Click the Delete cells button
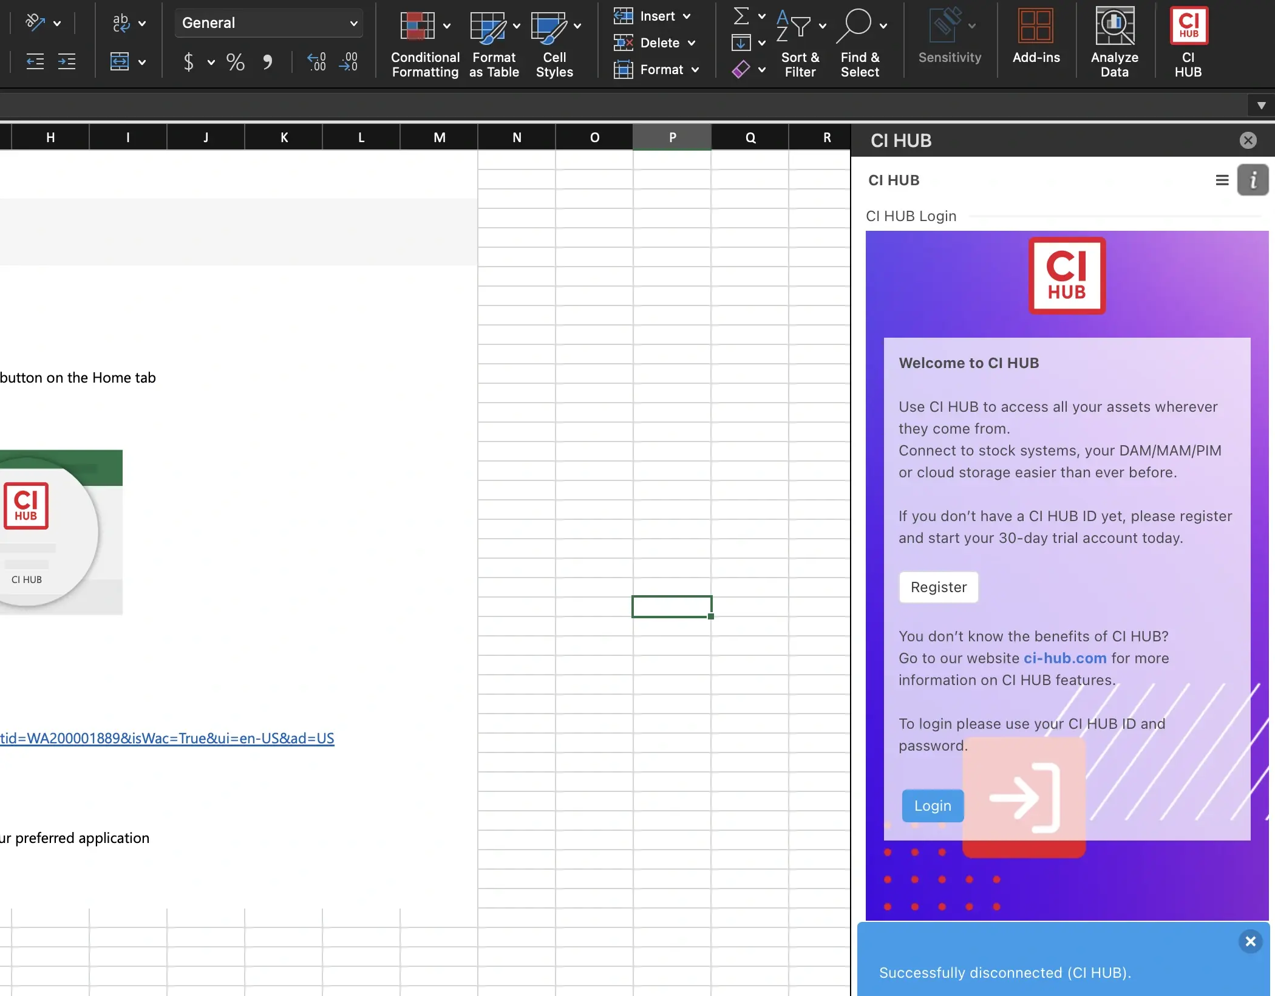Screen dimensions: 1275x996 (x=647, y=43)
